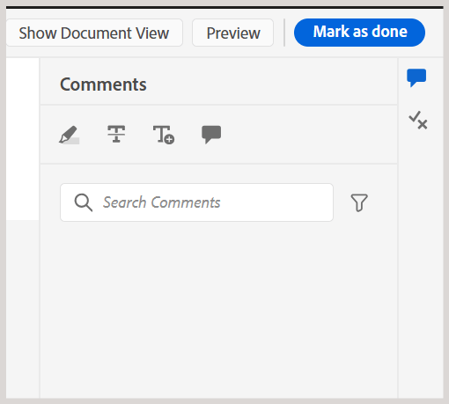The width and height of the screenshot is (449, 404).
Task: Pick the crossed-out T strikethrough annotation
Action: tap(116, 134)
